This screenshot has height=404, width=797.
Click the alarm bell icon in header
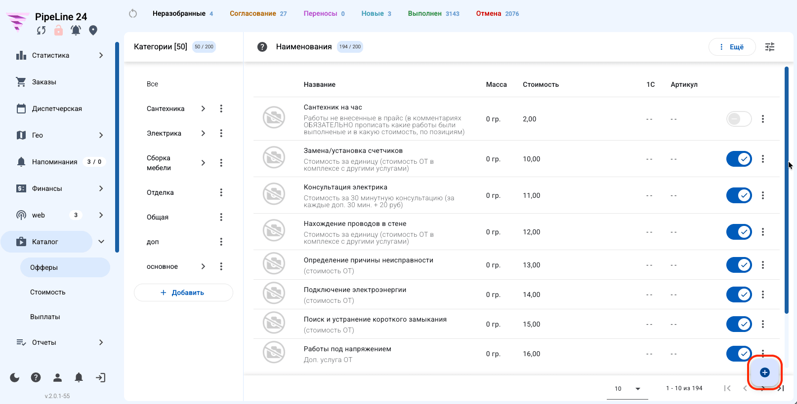[76, 31]
